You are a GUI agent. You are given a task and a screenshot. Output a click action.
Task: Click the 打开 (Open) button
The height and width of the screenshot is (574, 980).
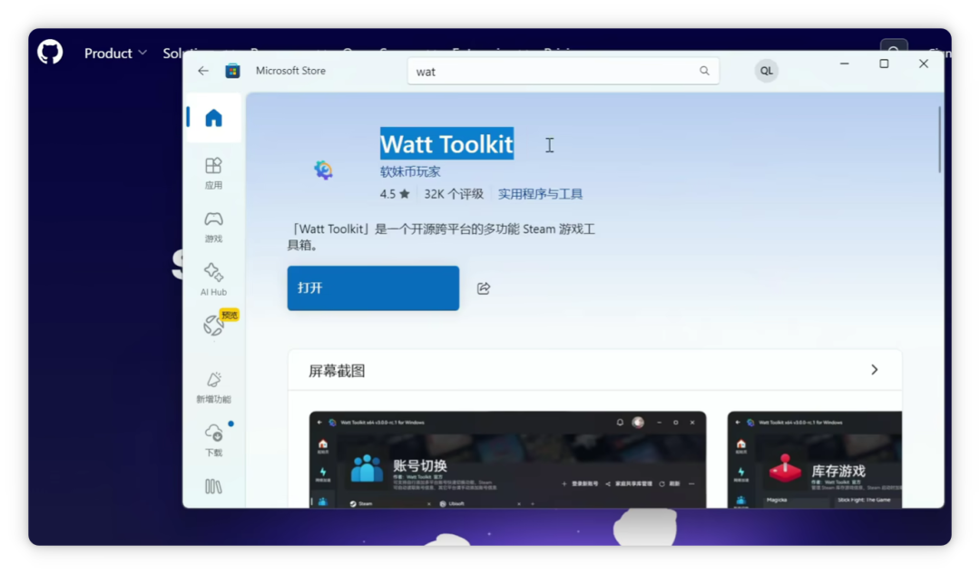tap(373, 288)
